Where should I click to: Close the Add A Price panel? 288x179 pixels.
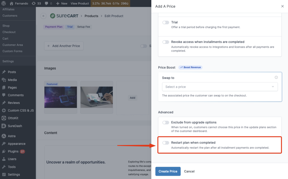coord(282,6)
